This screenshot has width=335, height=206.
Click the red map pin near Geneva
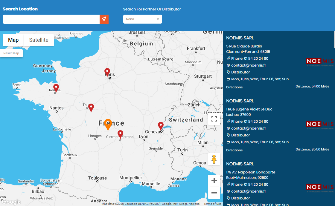click(161, 126)
